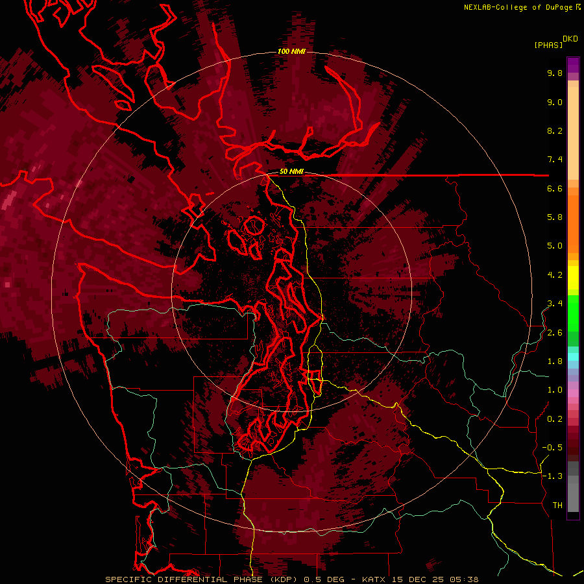The image size is (584, 584).
Task: Pick the bright green segment of the color bar
Action: pos(573,313)
